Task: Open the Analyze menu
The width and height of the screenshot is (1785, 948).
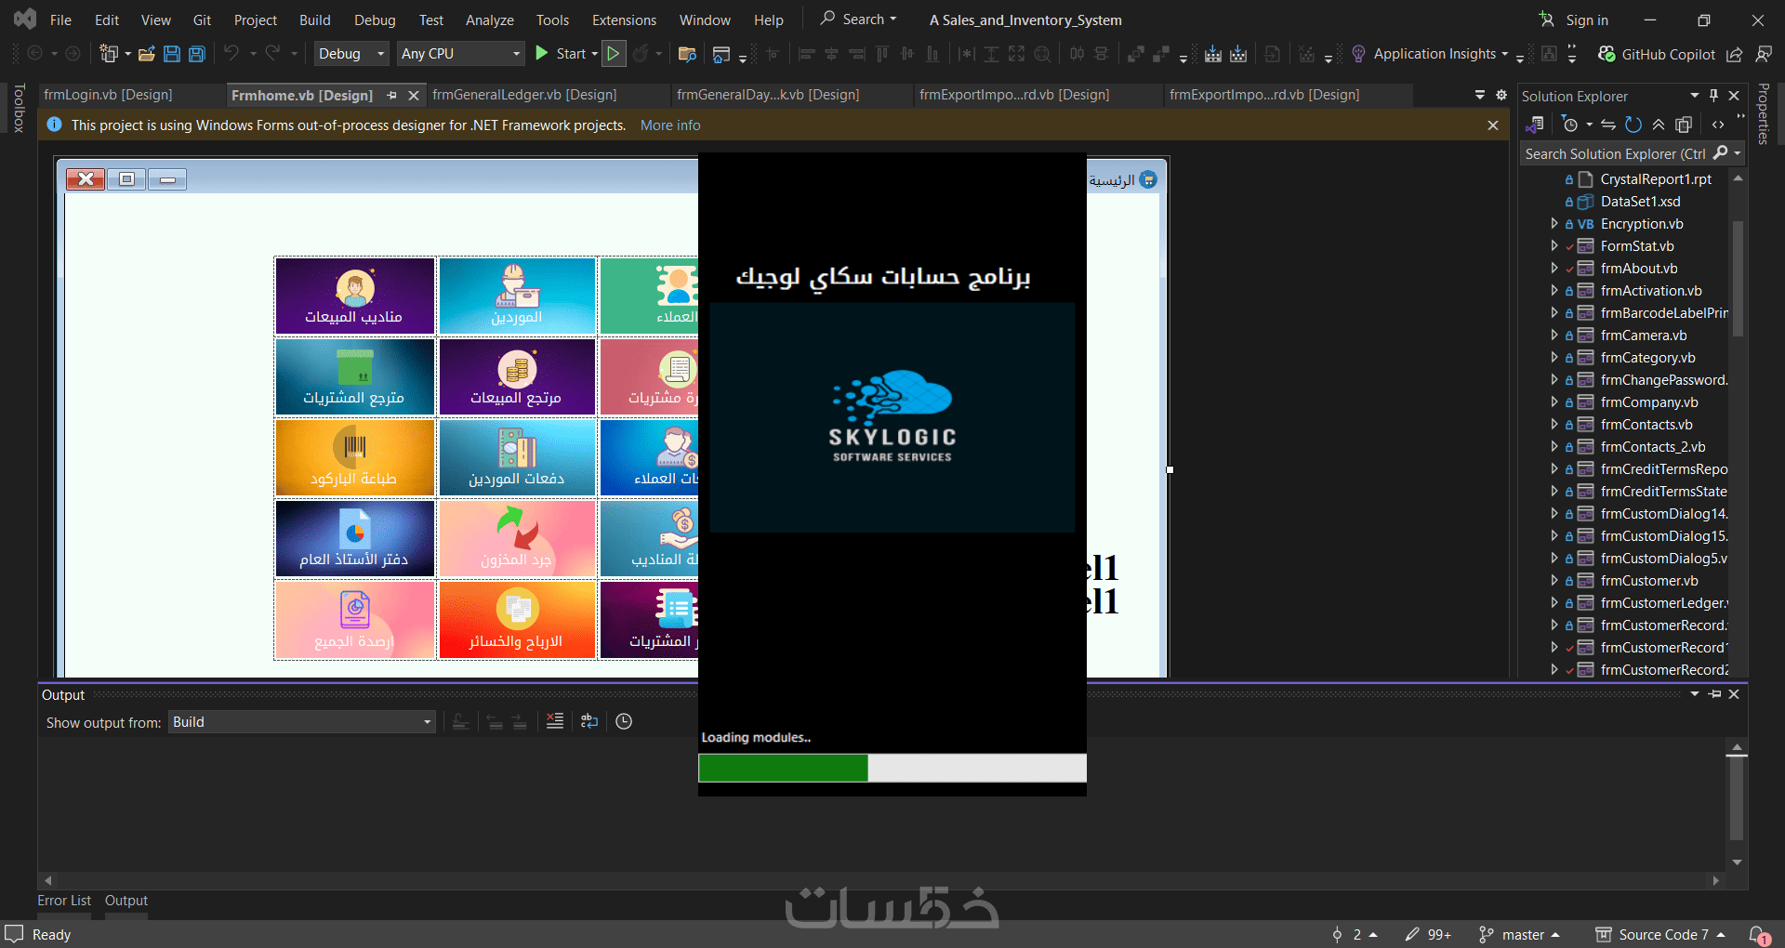Action: click(490, 20)
